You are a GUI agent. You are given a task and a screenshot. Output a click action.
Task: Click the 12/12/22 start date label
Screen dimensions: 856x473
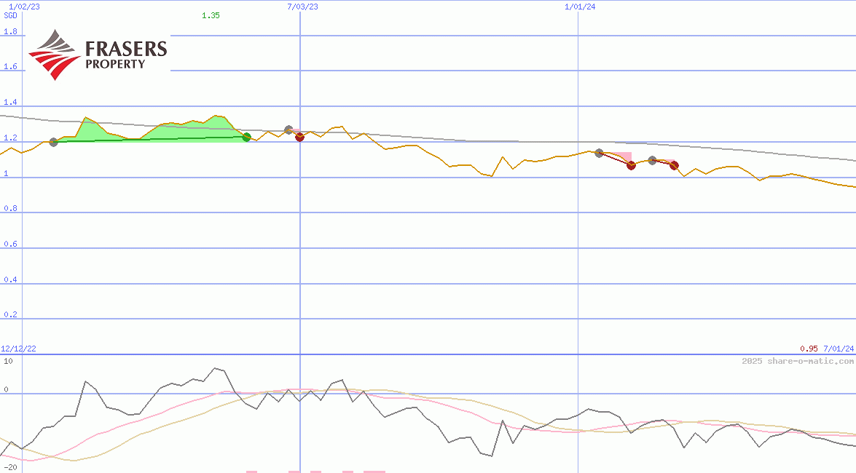pyautogui.click(x=19, y=349)
